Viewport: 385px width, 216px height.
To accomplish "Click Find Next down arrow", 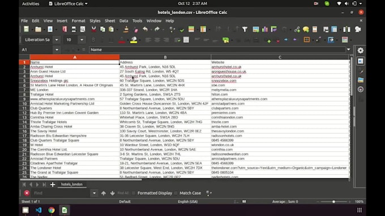I will [113, 193].
